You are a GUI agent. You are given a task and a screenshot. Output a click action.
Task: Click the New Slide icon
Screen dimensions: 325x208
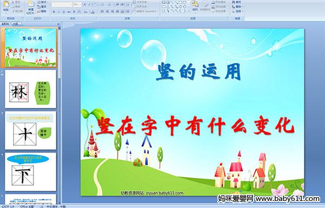point(30,7)
